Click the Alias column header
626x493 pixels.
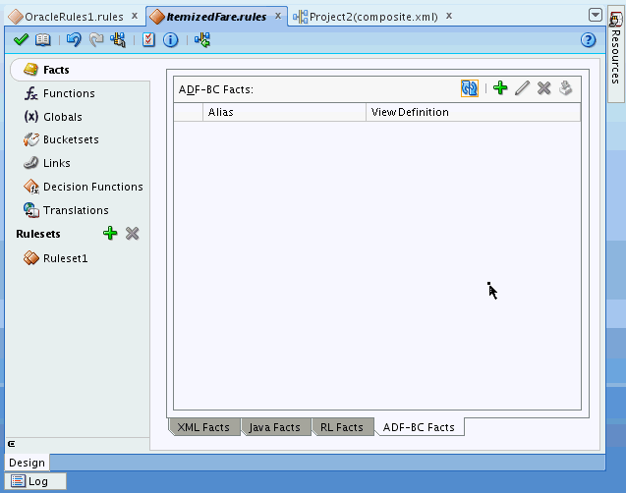284,112
